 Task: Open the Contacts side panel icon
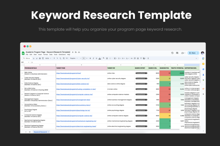pos(203,75)
